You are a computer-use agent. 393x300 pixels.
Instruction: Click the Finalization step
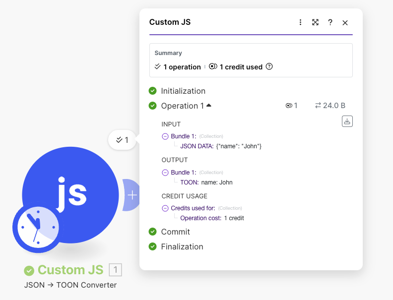(x=182, y=246)
